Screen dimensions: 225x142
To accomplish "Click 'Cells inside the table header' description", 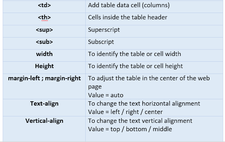I will coord(128,18).
